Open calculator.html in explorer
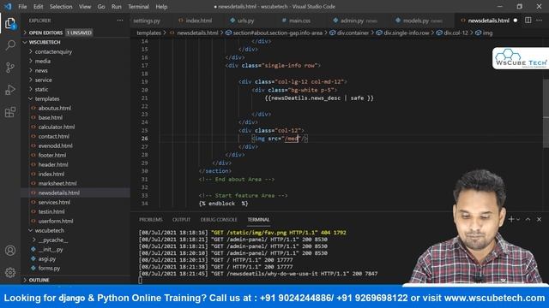 (x=75, y=127)
